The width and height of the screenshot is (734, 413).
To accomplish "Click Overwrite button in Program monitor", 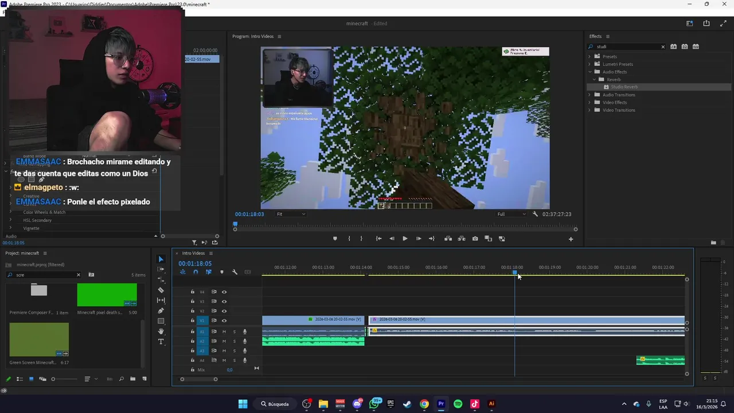I will pyautogui.click(x=461, y=239).
